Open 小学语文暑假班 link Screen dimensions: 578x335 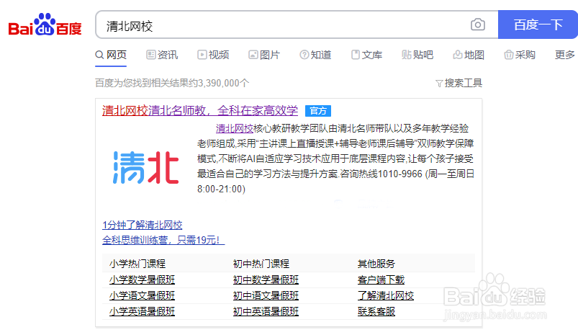point(142,295)
